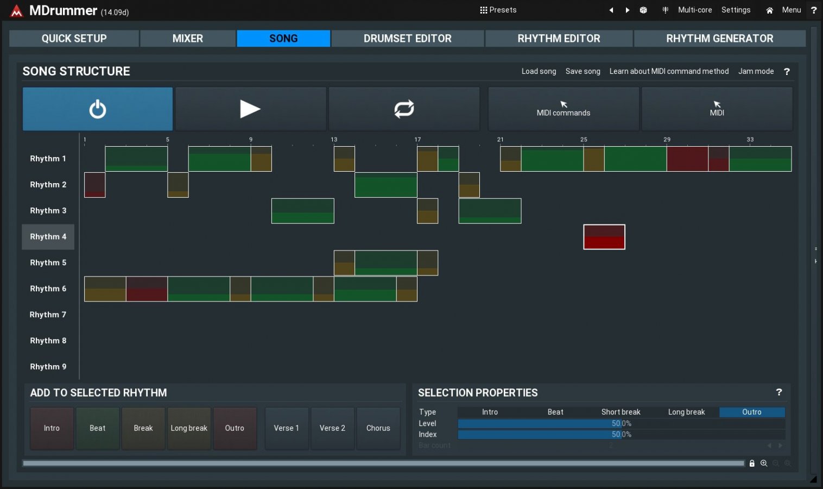This screenshot has height=489, width=823.
Task: Toggle the lock icon beside the scrollbar
Action: click(x=752, y=463)
